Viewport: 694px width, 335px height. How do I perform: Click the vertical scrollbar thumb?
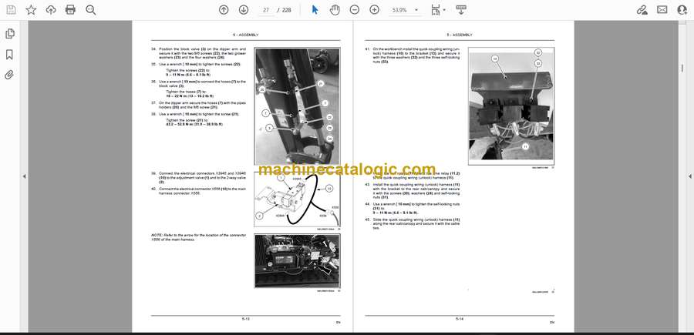pos(682,67)
